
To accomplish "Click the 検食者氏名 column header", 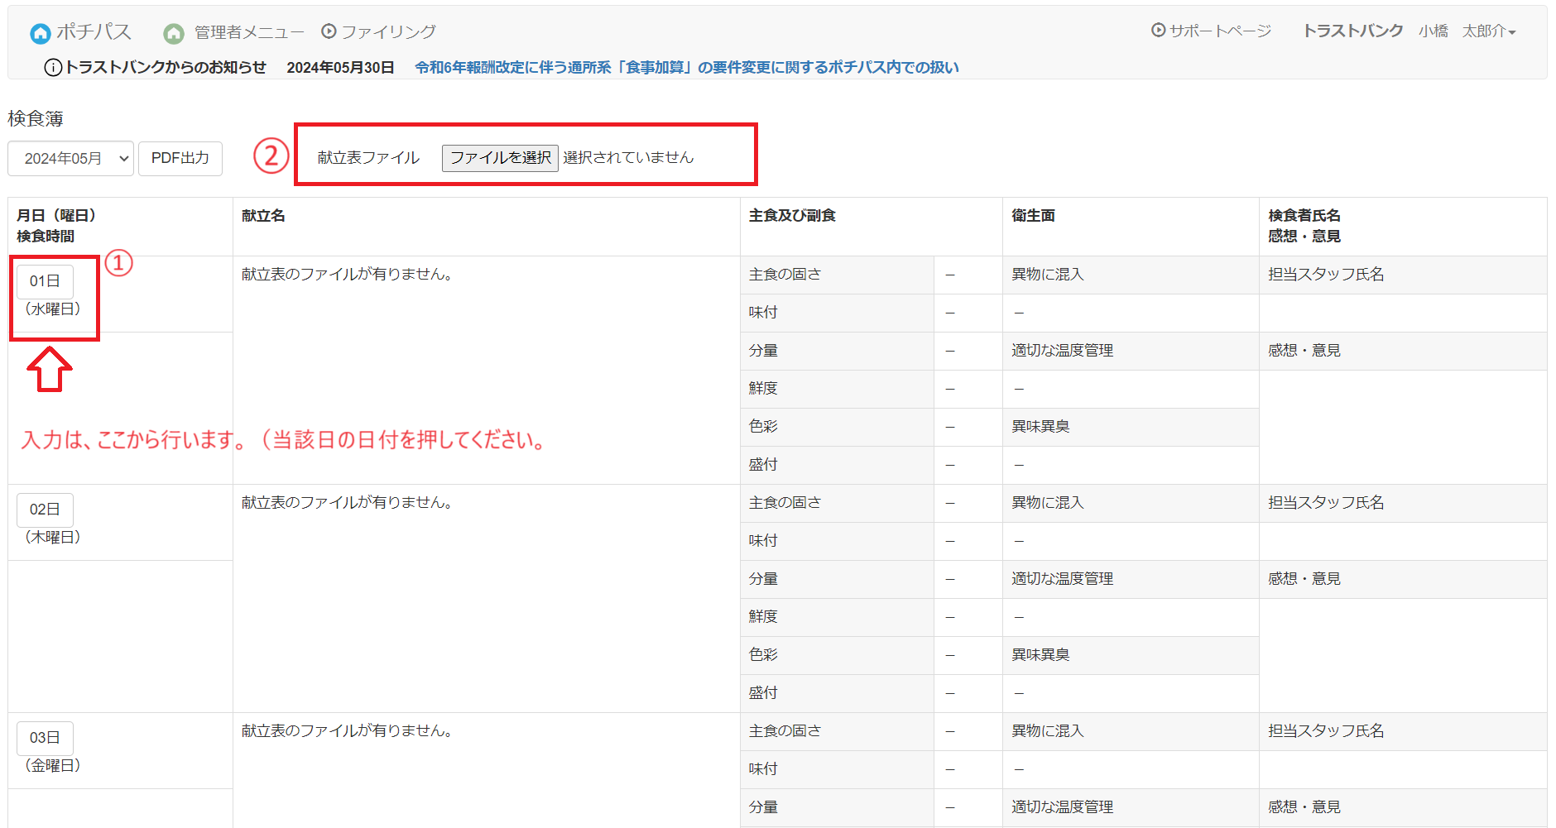I will [x=1304, y=216].
